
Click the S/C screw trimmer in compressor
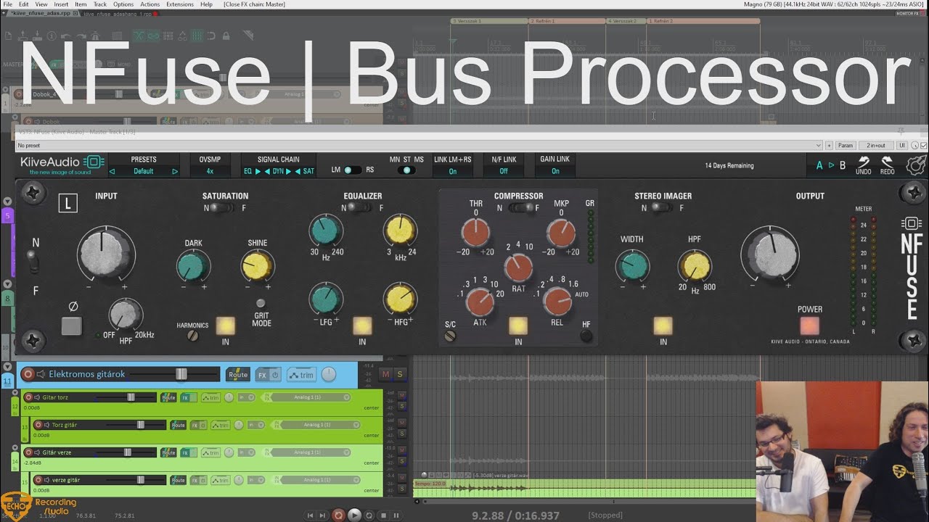pos(450,336)
